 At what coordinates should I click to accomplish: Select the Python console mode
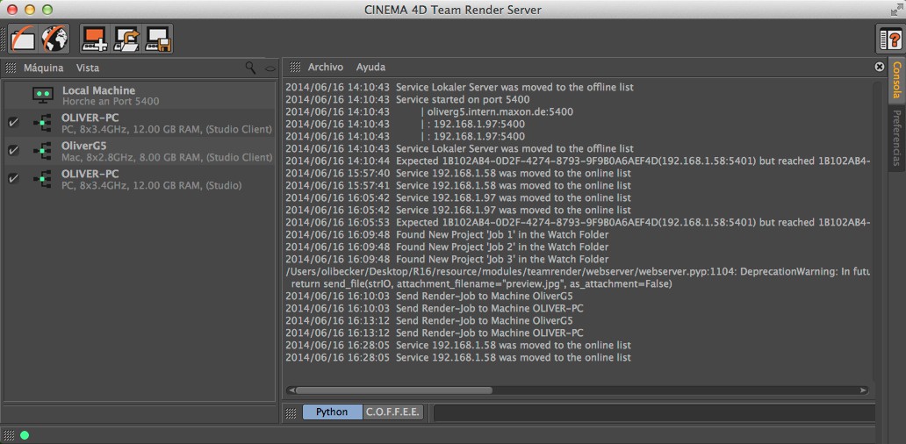(332, 412)
